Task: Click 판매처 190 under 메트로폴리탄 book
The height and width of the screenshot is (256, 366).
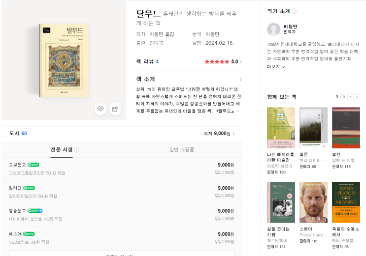Action: pos(276,172)
